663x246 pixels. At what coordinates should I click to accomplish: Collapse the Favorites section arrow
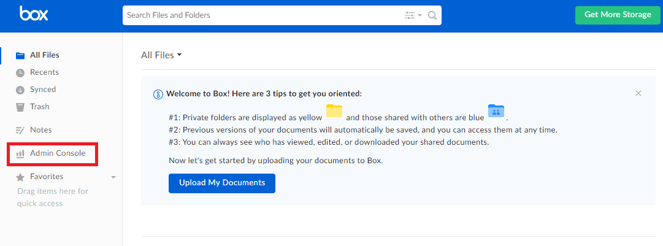113,177
